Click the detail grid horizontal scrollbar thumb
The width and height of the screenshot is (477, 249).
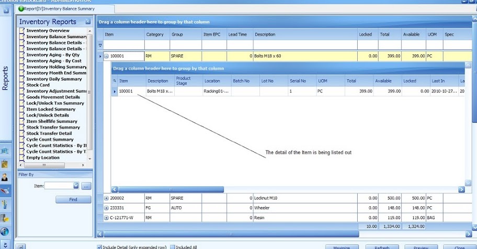point(171,189)
